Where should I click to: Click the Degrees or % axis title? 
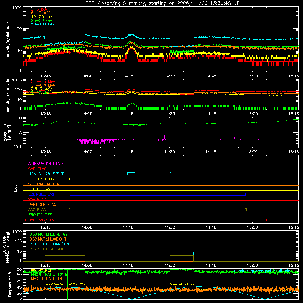click(x=10, y=284)
